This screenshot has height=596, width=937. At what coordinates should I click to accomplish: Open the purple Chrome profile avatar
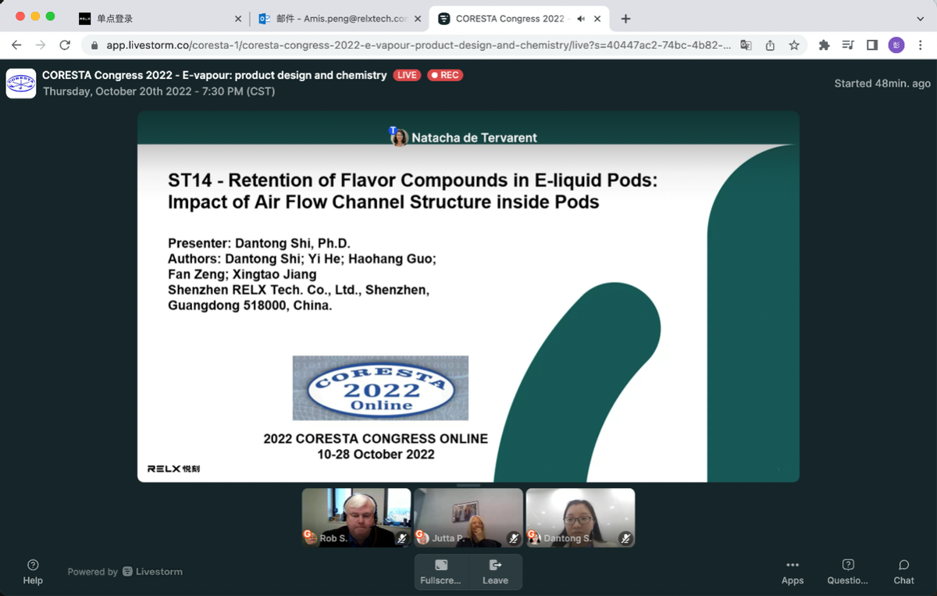896,45
